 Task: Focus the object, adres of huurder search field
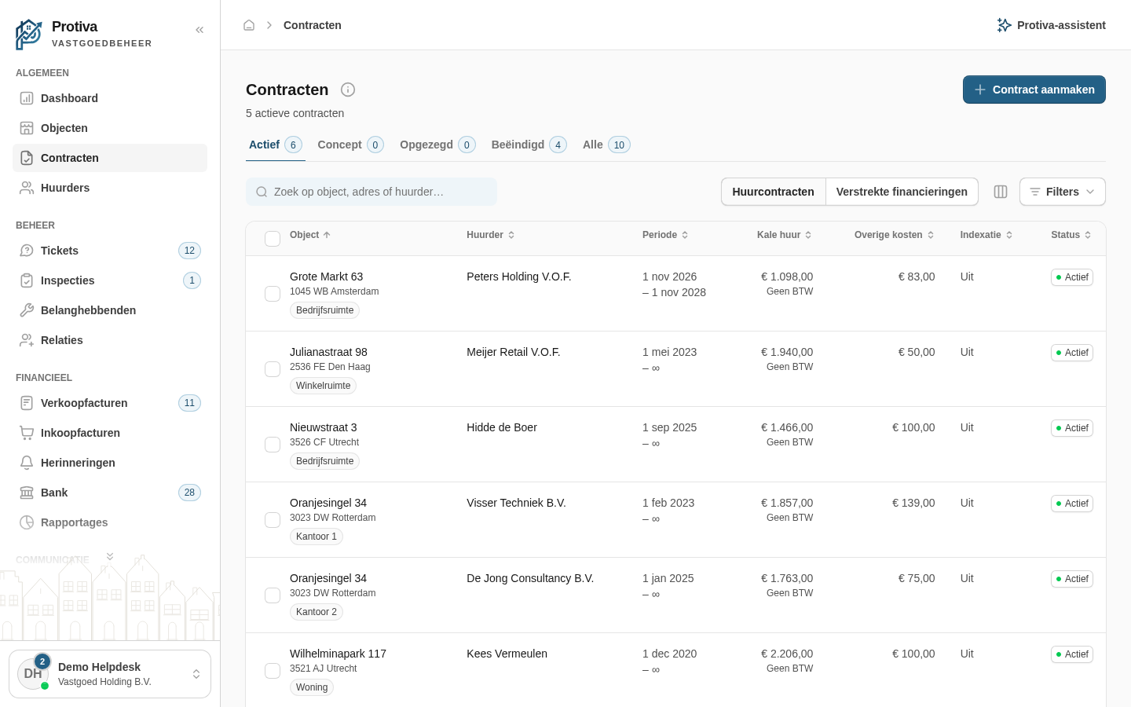[372, 192]
